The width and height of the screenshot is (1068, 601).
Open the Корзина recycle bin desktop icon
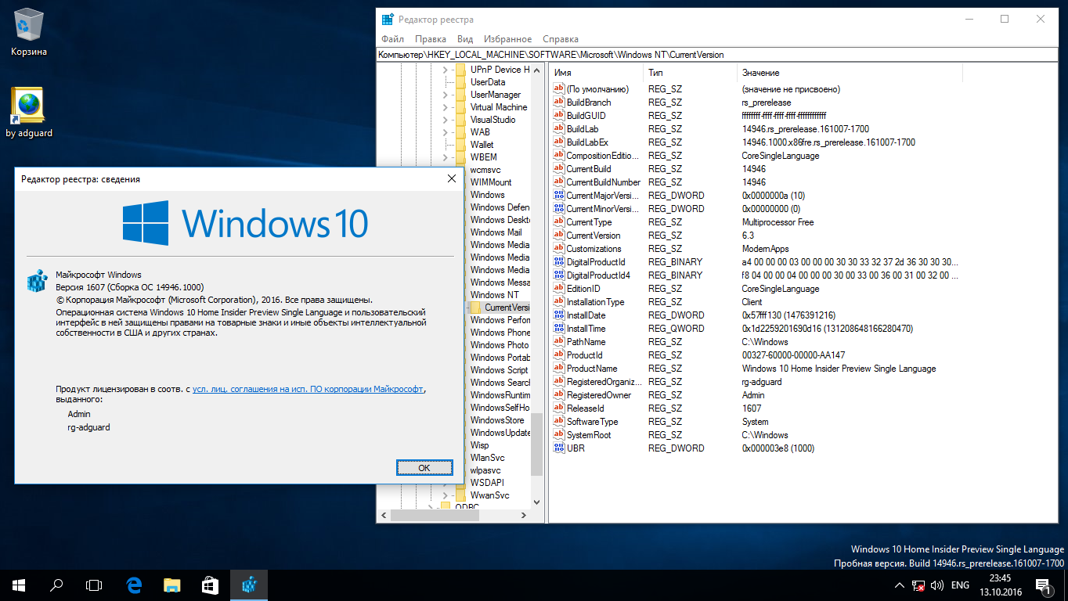point(29,32)
